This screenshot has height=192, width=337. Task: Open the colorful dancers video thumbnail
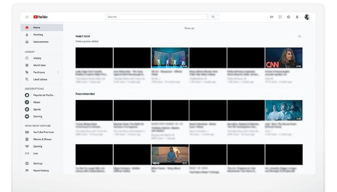[x=170, y=58]
